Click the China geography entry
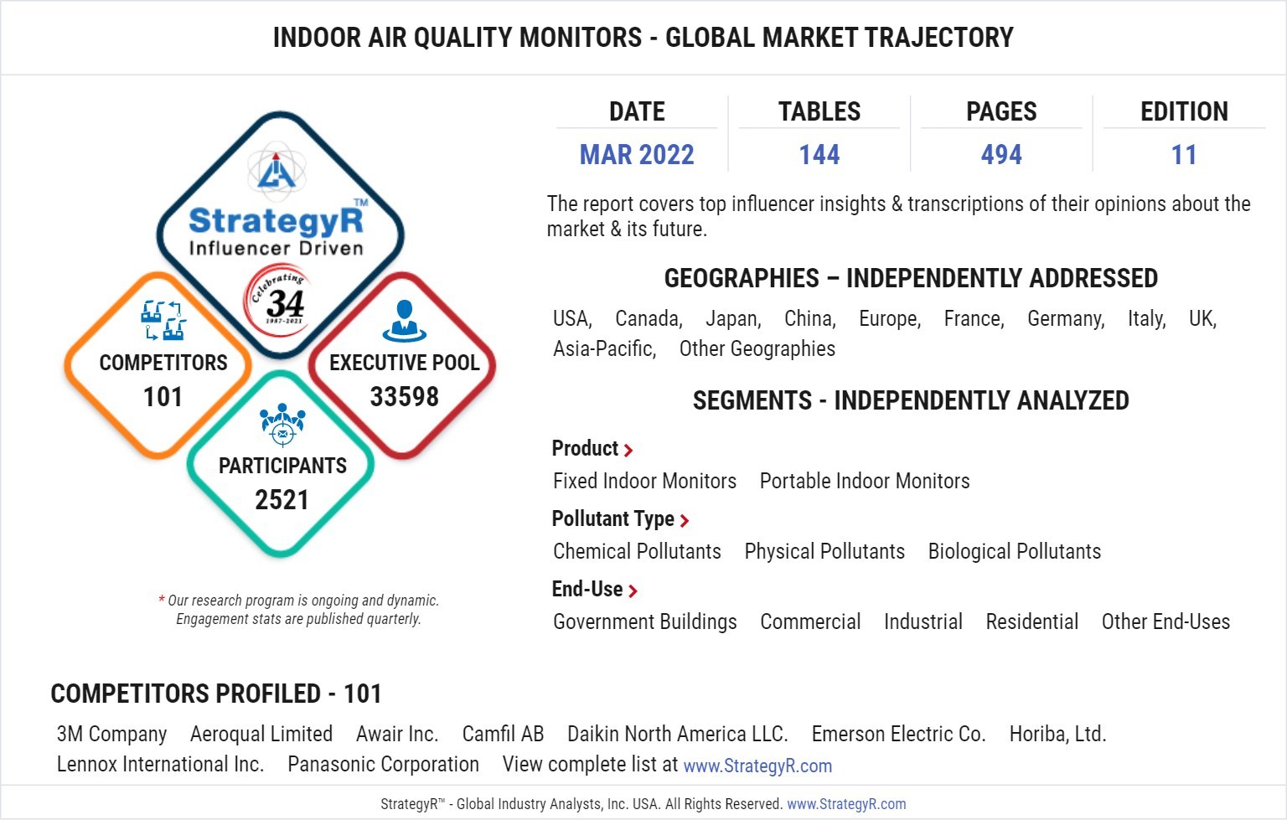 point(810,319)
